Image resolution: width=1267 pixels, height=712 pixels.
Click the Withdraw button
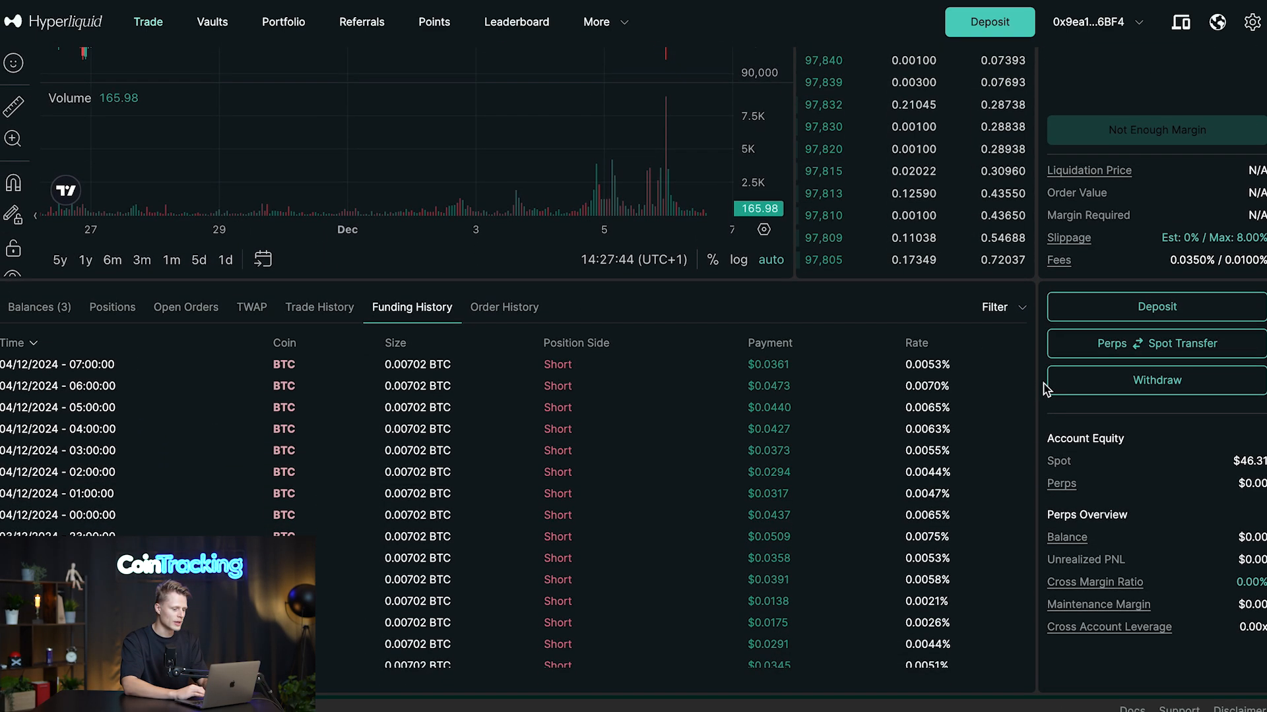pos(1157,380)
